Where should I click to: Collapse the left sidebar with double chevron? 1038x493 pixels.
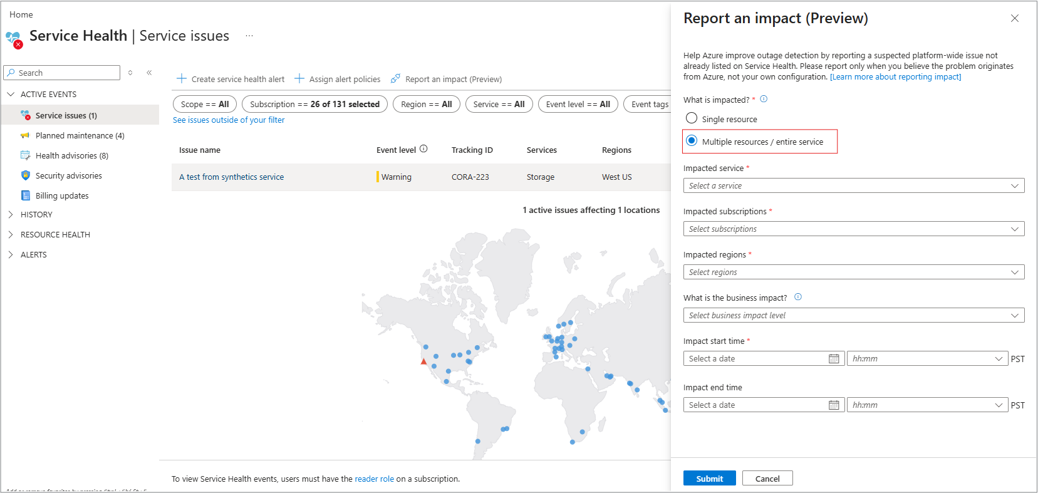coord(149,73)
